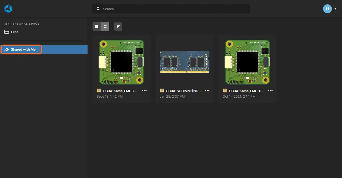Click file icon beside PCBA-Kame_FMU-D name

click(x=225, y=91)
